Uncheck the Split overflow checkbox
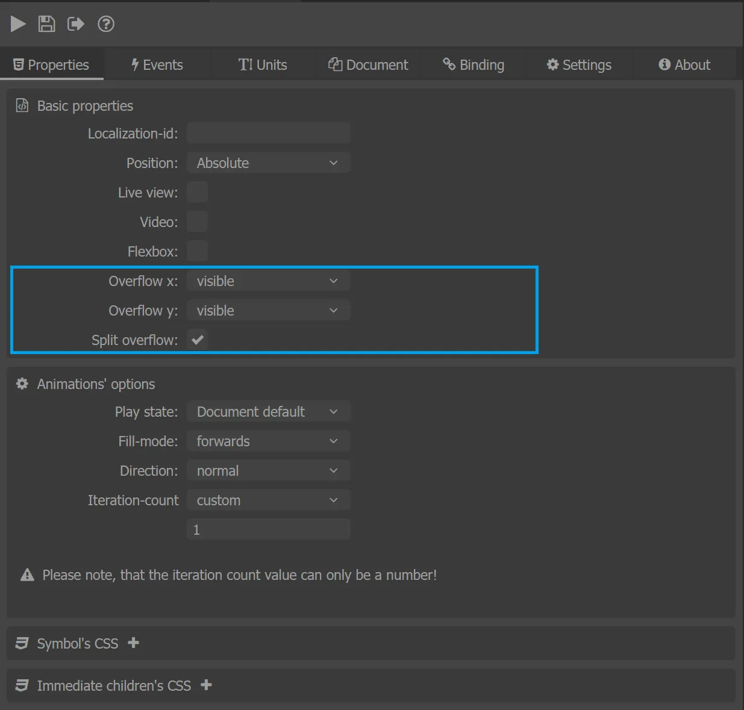The width and height of the screenshot is (744, 710). [x=197, y=340]
